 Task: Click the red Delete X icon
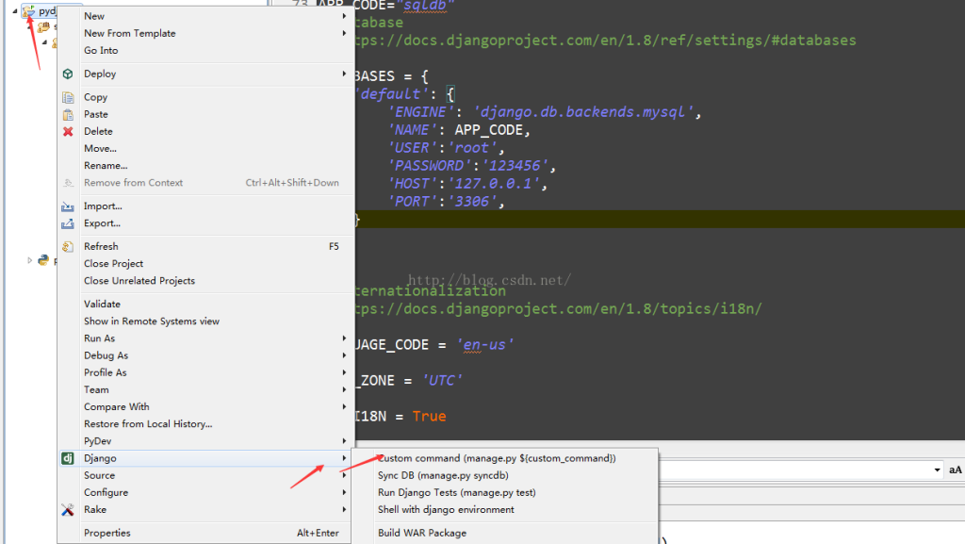(68, 131)
